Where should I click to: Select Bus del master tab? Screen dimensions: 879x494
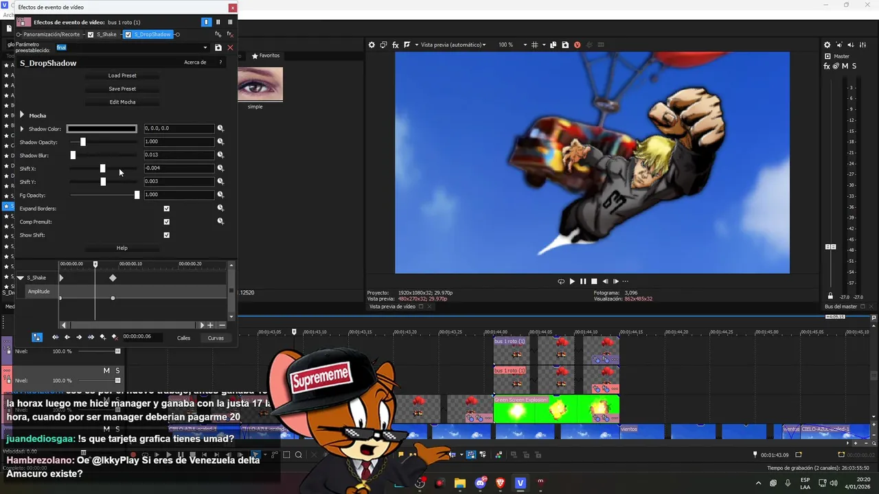841,307
